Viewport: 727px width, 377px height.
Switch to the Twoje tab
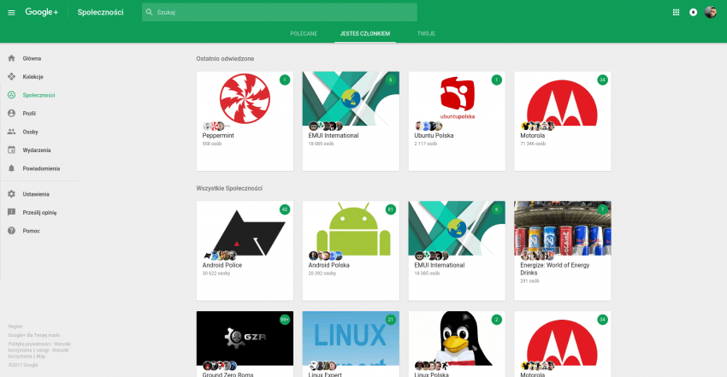(x=426, y=33)
